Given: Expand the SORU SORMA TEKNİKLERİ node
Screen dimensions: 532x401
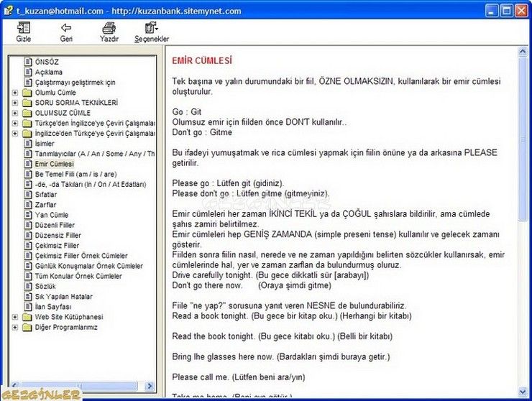Looking at the screenshot, I should 14,103.
